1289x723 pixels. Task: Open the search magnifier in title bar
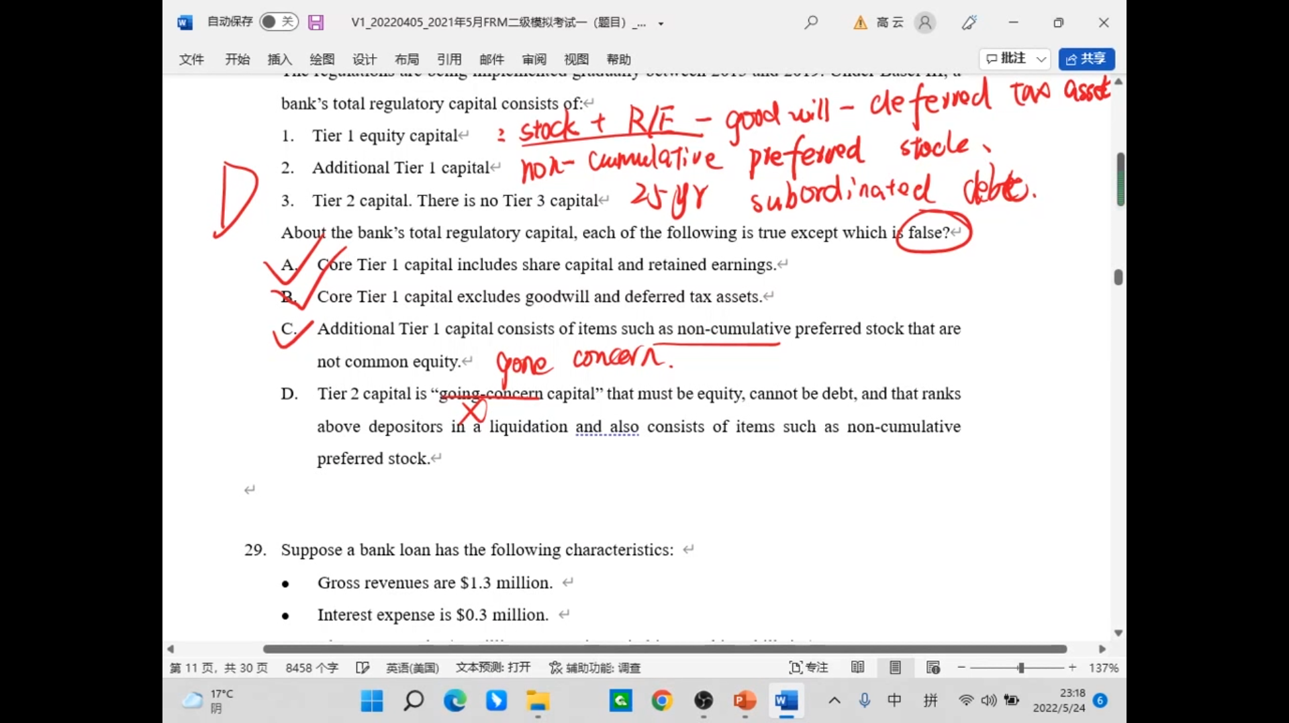[x=811, y=23]
